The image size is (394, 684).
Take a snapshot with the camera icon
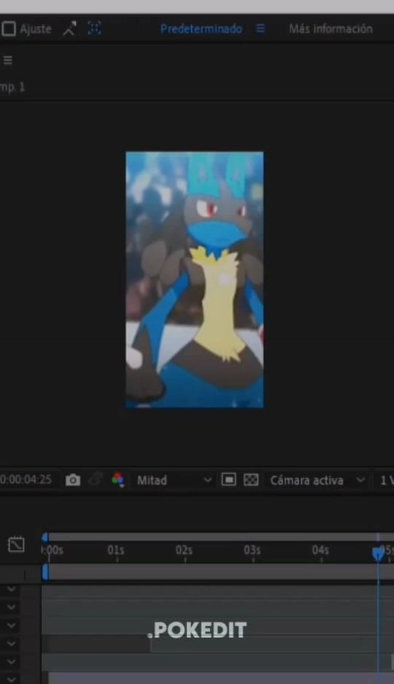point(73,481)
